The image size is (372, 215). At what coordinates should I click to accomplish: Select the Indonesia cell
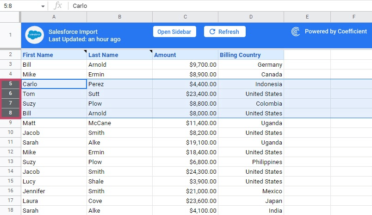point(251,84)
